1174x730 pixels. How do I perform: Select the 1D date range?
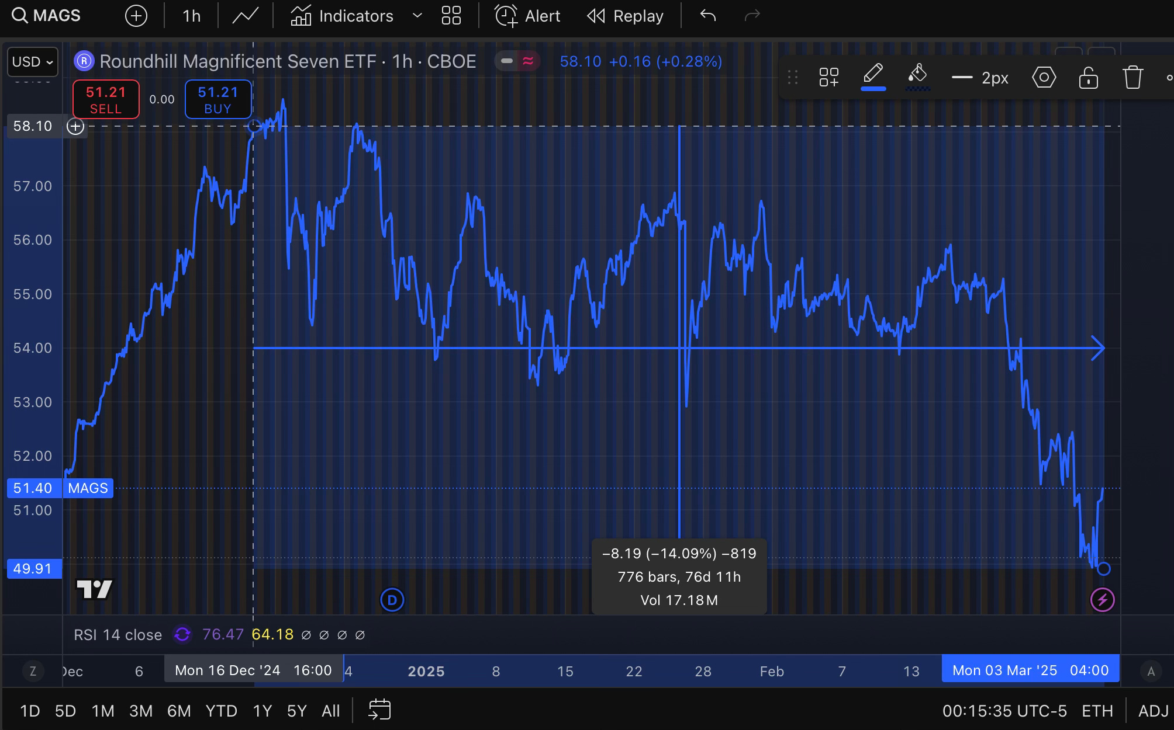(x=30, y=711)
